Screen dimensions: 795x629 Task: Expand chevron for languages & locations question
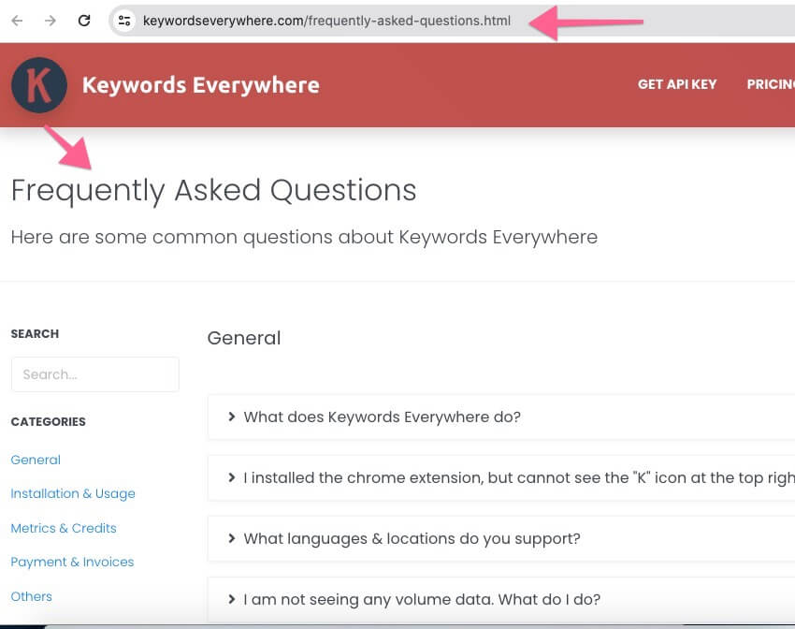click(x=232, y=538)
